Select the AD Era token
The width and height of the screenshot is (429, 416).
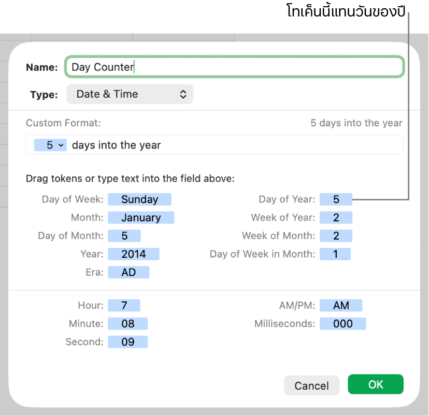tap(128, 272)
